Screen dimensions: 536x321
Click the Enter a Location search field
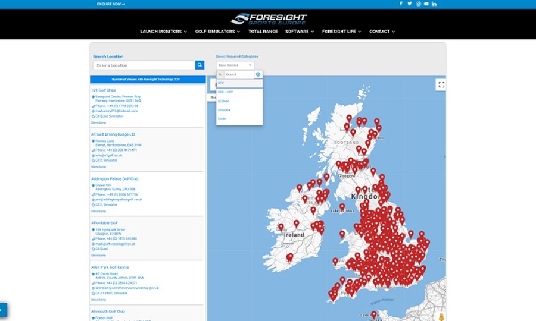(144, 65)
